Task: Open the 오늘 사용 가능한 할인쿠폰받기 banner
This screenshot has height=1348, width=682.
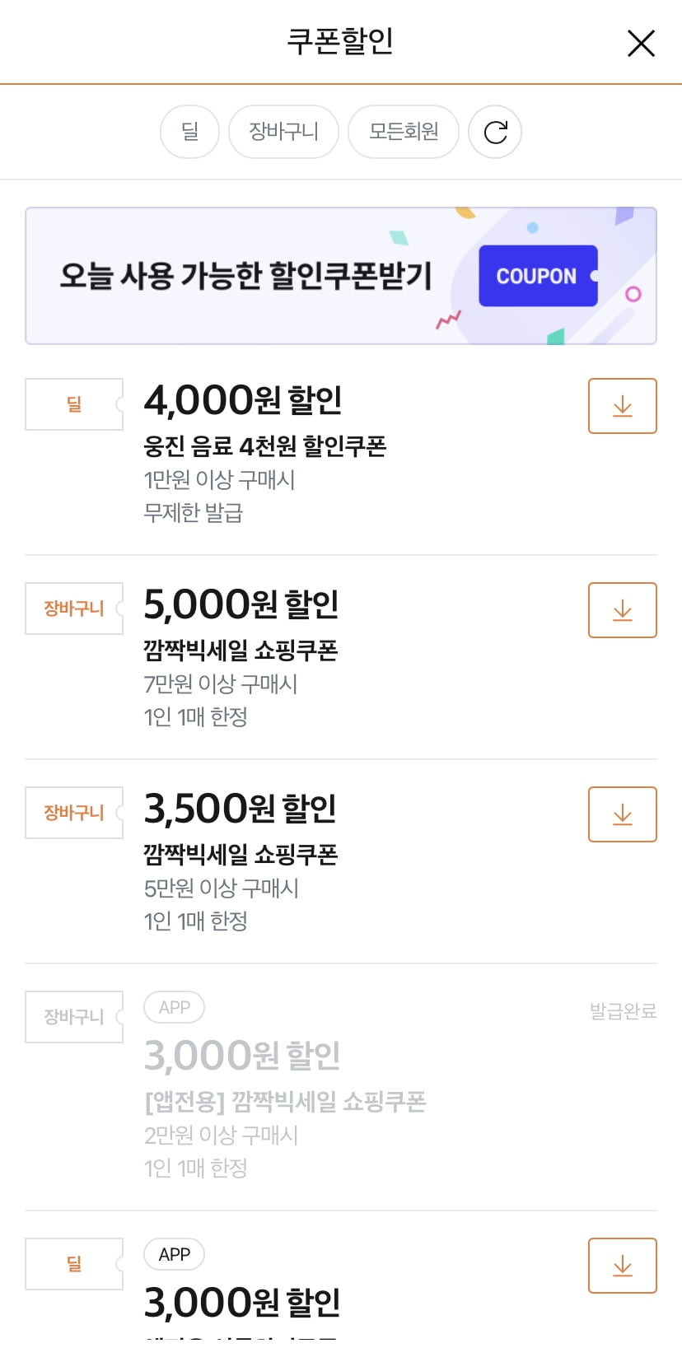Action: point(341,276)
